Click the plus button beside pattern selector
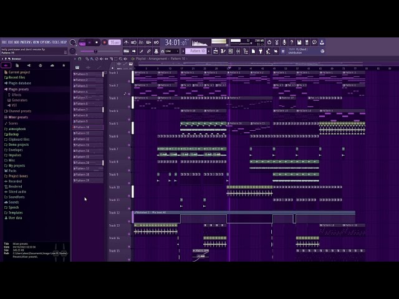 [209, 51]
